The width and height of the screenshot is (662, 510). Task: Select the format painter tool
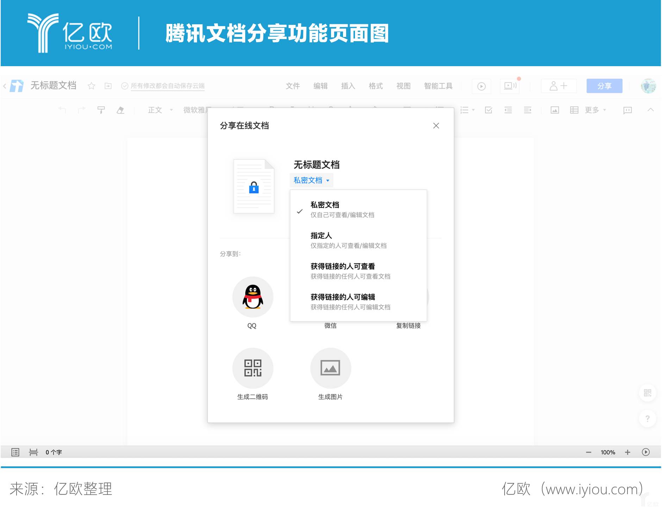coord(101,110)
